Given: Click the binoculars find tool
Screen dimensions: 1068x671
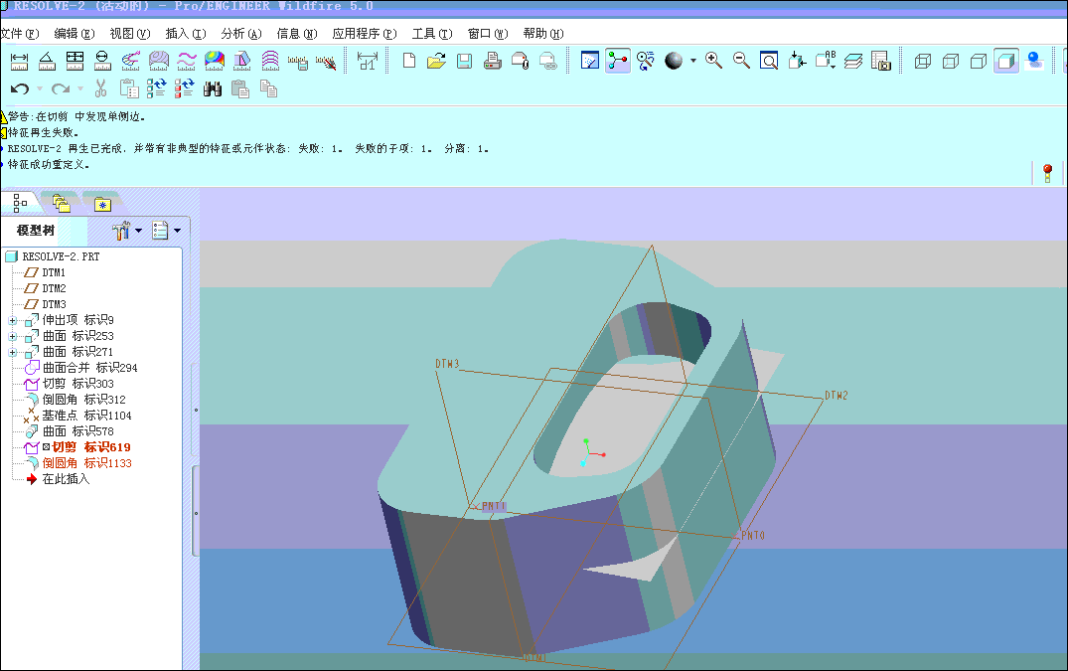Looking at the screenshot, I should point(213,88).
